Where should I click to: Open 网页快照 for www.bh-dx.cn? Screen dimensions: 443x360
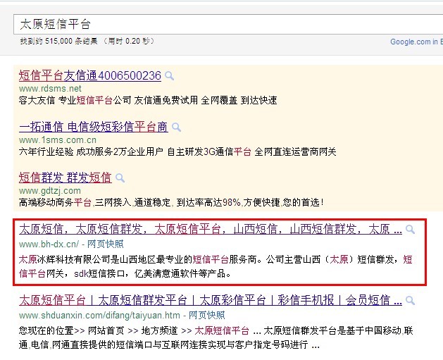pyautogui.click(x=105, y=244)
